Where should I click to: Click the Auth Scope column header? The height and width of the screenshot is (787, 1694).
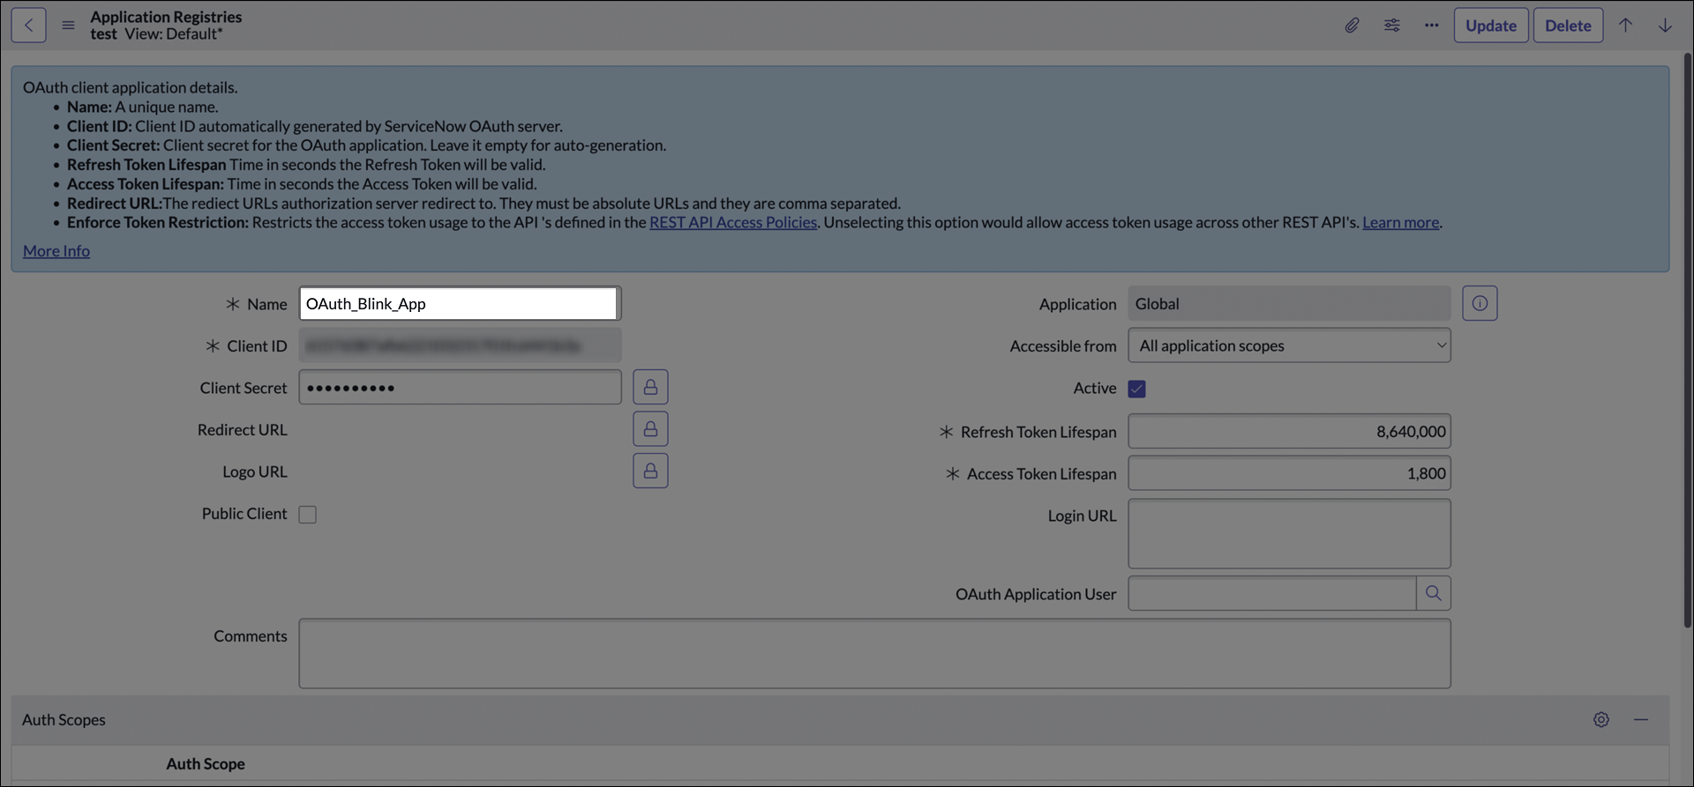click(206, 764)
